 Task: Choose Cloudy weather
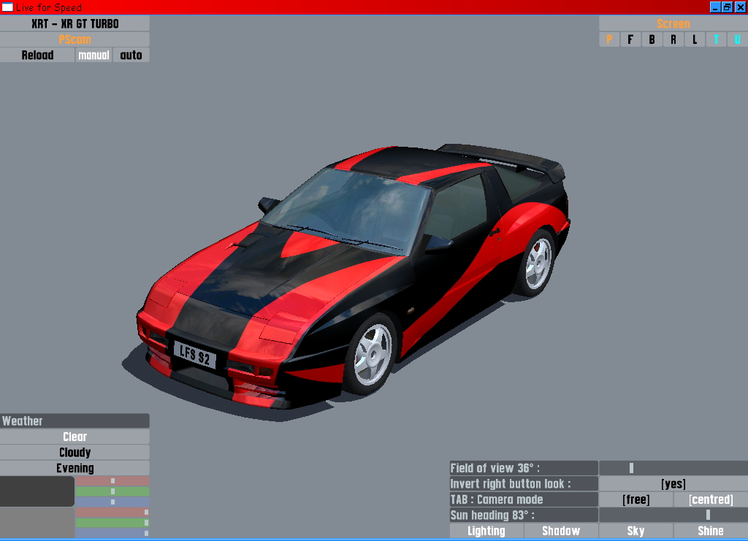point(75,453)
